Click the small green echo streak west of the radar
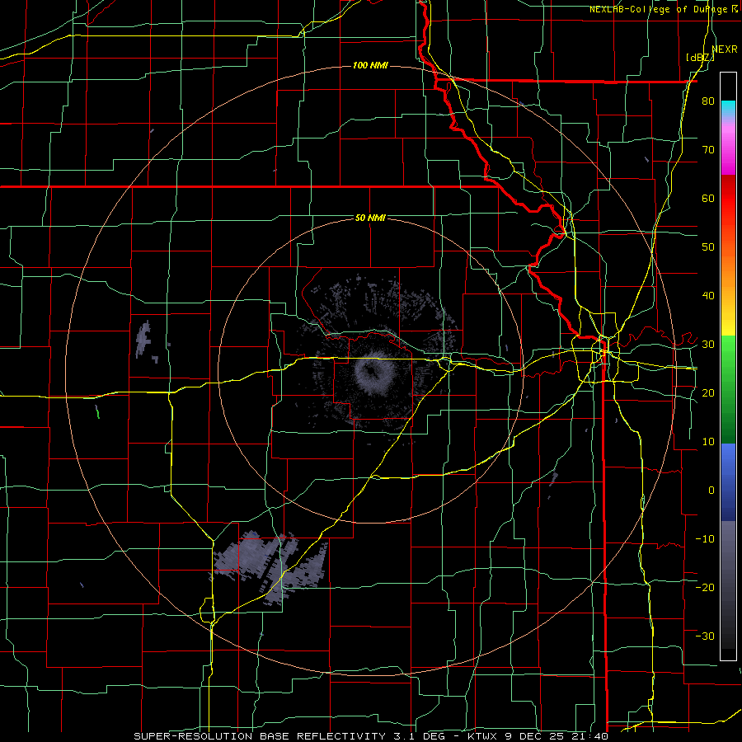742x742 pixels. [97, 413]
